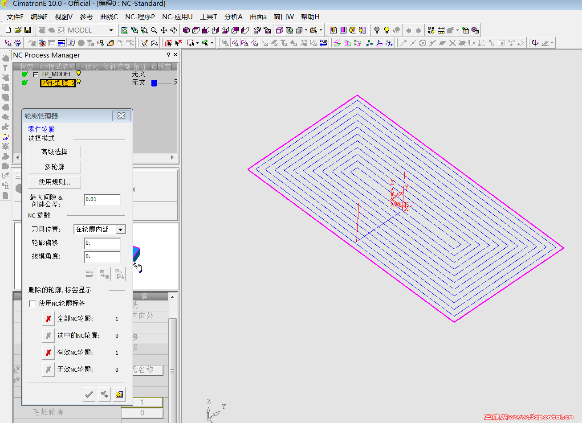The width and height of the screenshot is (582, 423).
Task: Select TP_MODEL in the NC Process Manager
Action: pos(56,74)
